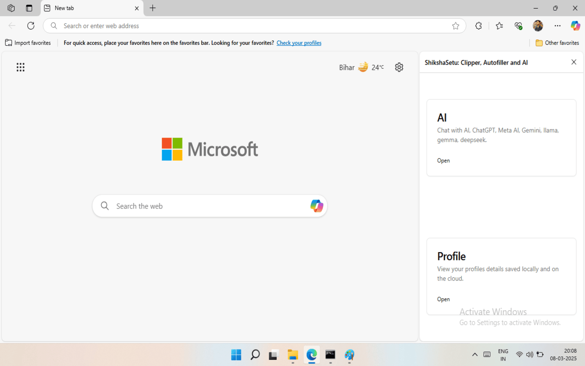Open the Workspaces icon in Edge
Image resolution: width=585 pixels, height=366 pixels.
click(11, 8)
